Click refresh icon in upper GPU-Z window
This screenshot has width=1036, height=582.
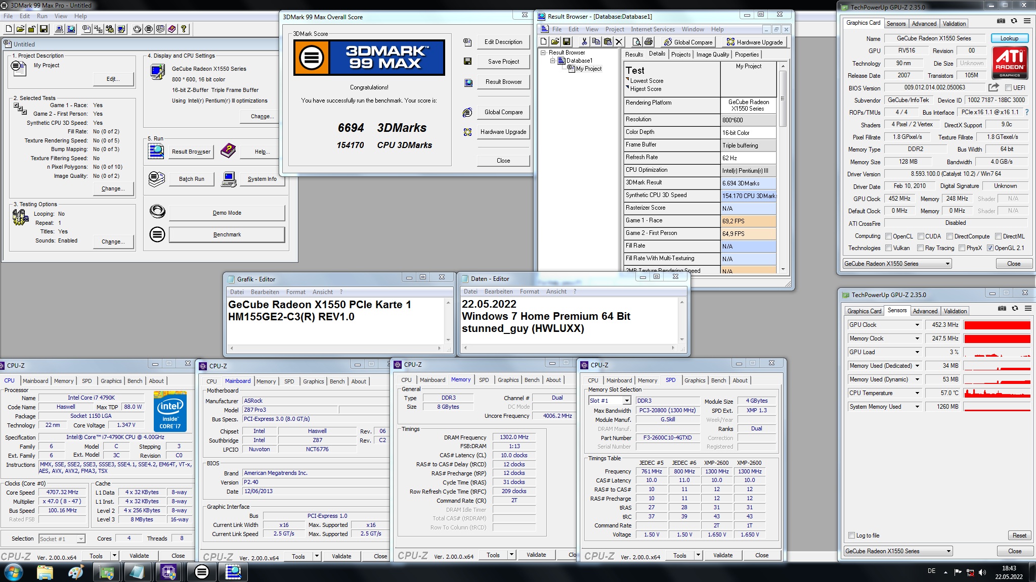1014,21
